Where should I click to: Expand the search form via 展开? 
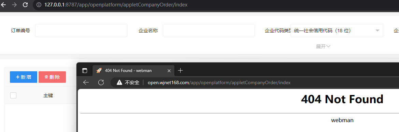click(x=323, y=46)
